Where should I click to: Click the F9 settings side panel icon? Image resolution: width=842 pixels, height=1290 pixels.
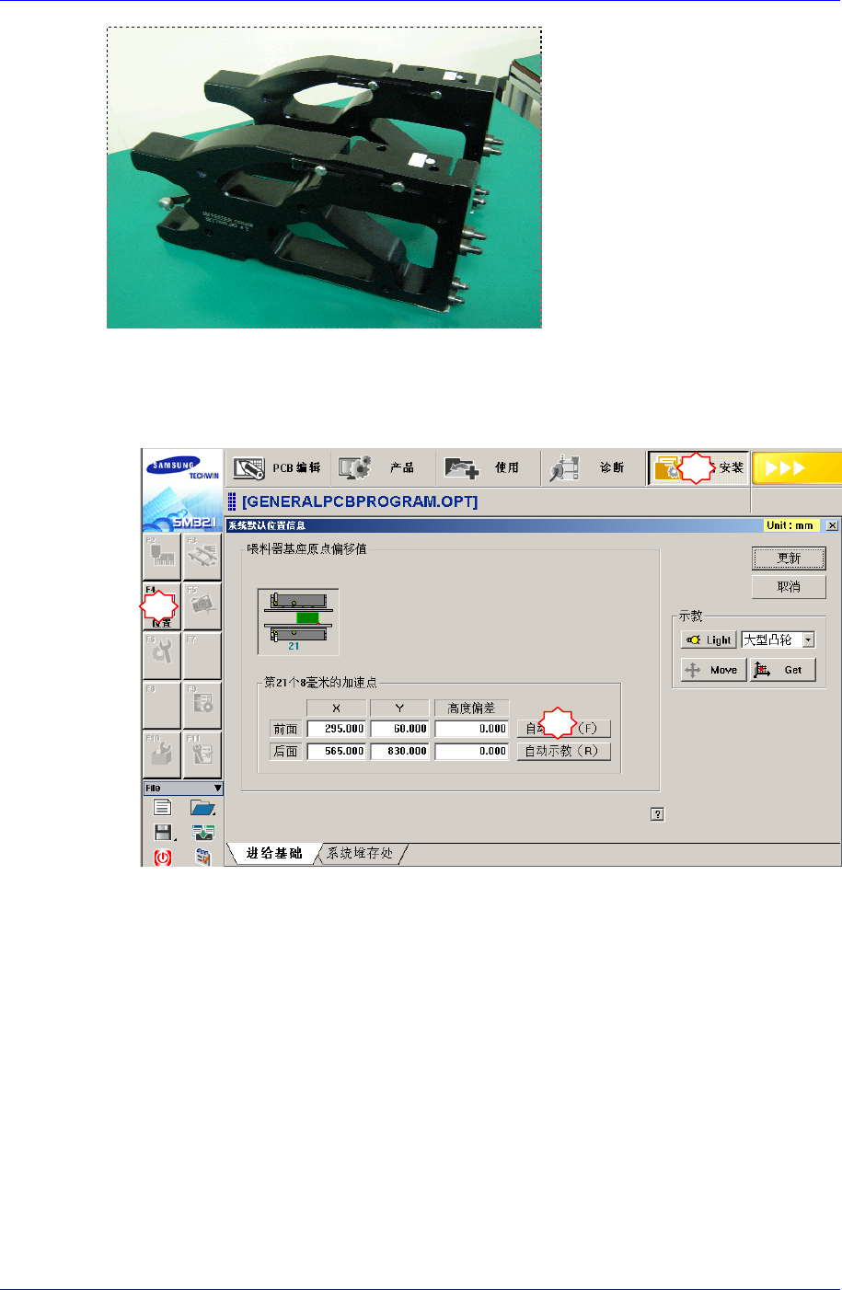pyautogui.click(x=202, y=705)
